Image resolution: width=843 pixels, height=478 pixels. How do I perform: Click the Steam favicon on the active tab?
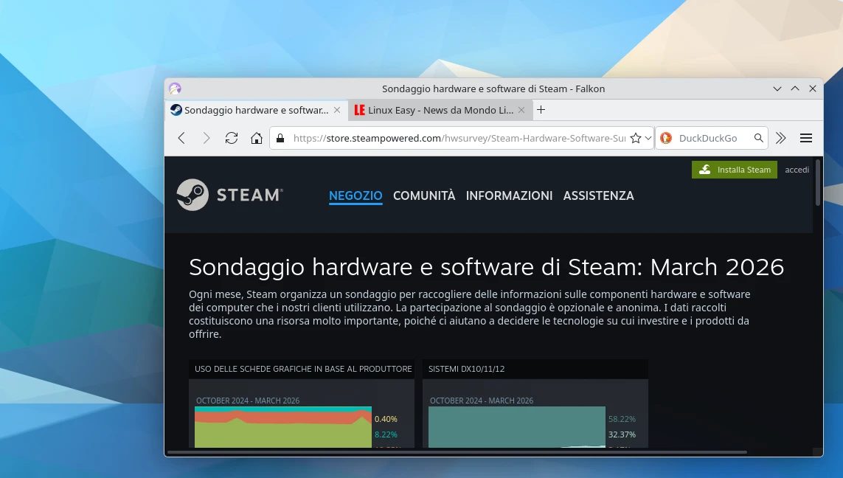(176, 110)
